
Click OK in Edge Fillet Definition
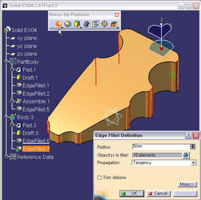(x=132, y=194)
